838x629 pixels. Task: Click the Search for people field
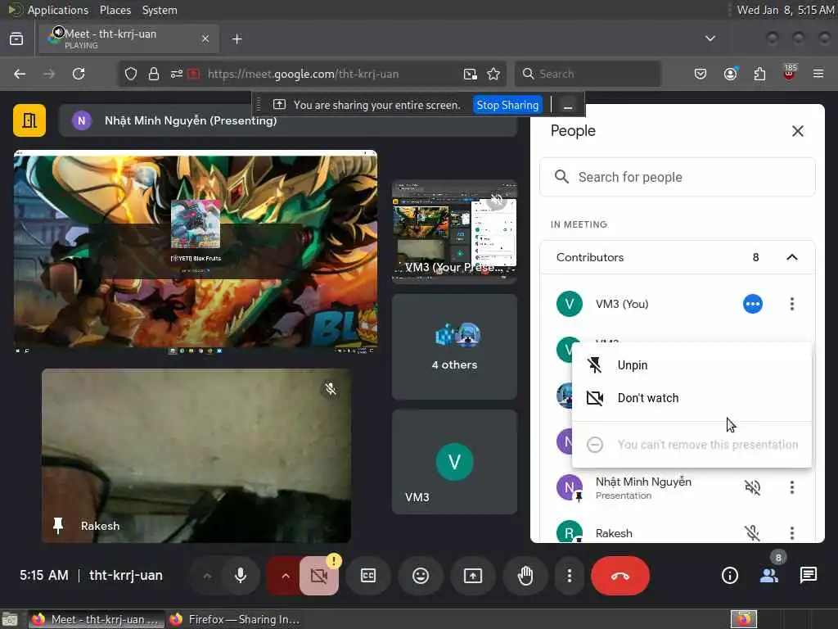point(677,177)
